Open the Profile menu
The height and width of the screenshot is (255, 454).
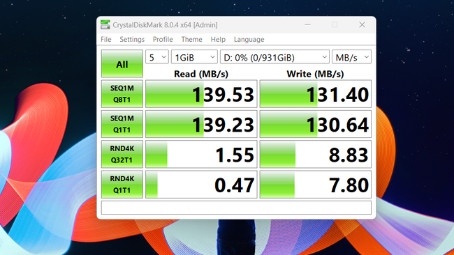coord(163,39)
